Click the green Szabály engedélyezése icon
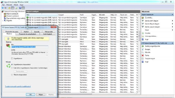Screen dimensions: 175x98 tap(143, 46)
